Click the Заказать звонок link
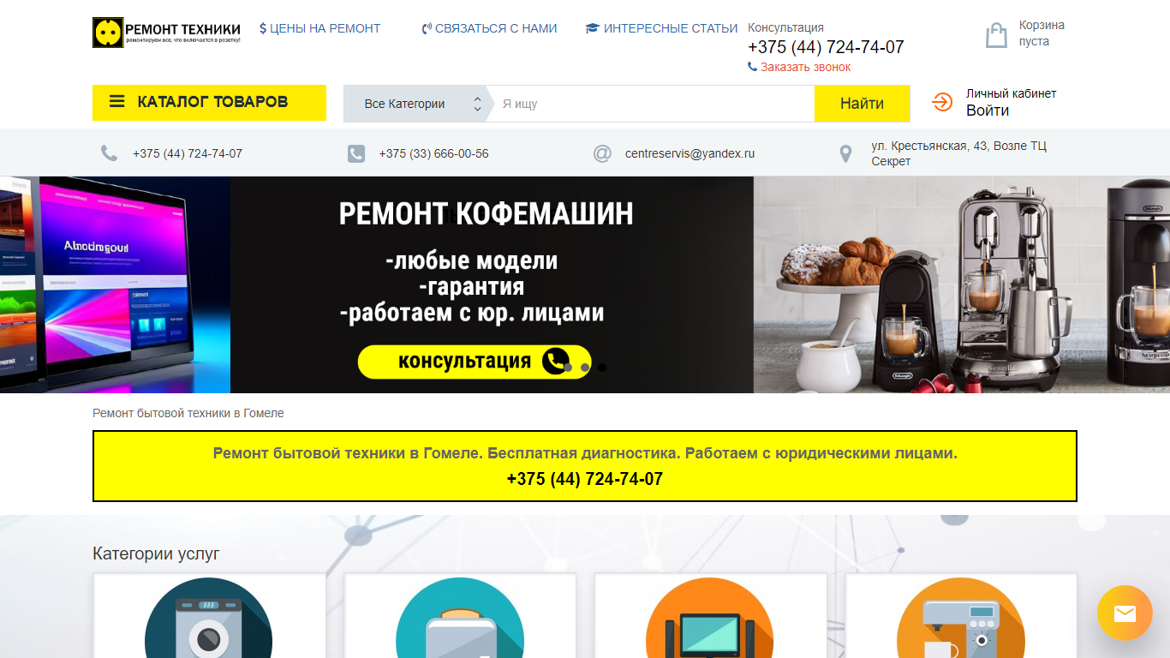 799,67
